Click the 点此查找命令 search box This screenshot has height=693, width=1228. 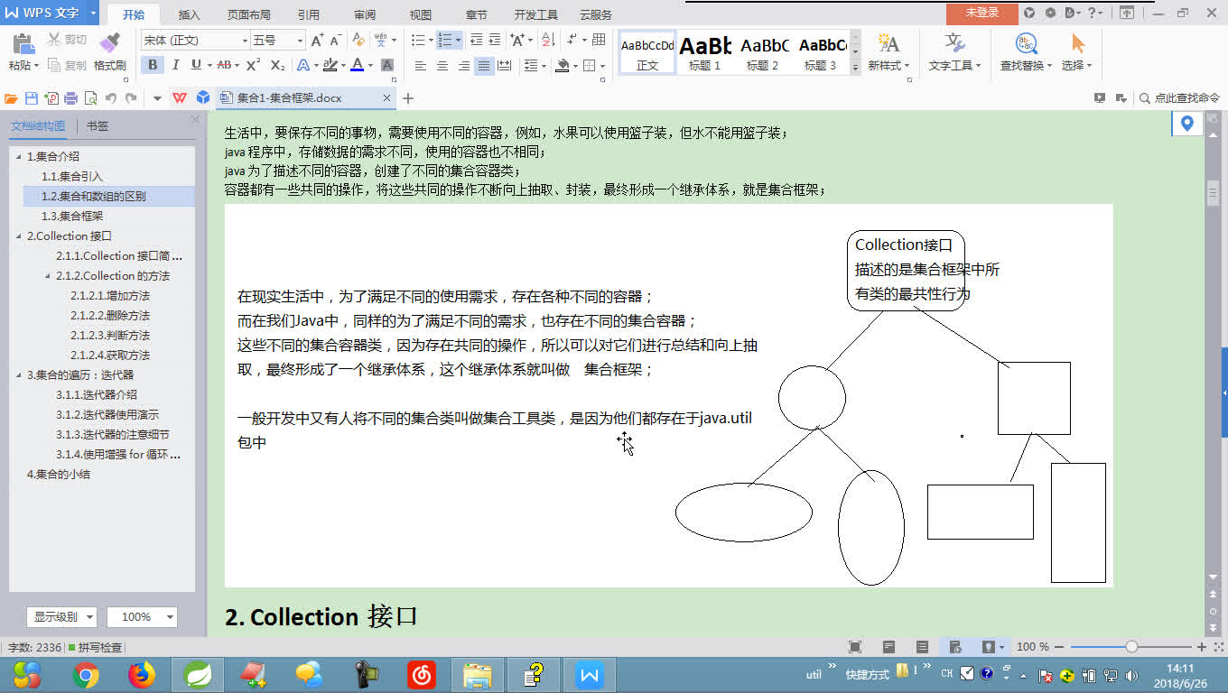pyautogui.click(x=1179, y=98)
